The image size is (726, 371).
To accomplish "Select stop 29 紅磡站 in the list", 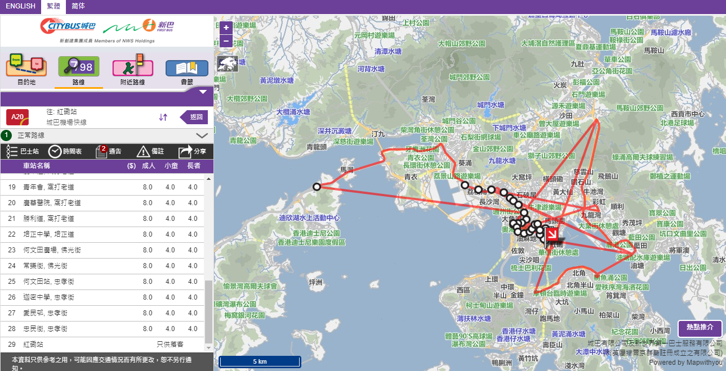I will pos(34,344).
